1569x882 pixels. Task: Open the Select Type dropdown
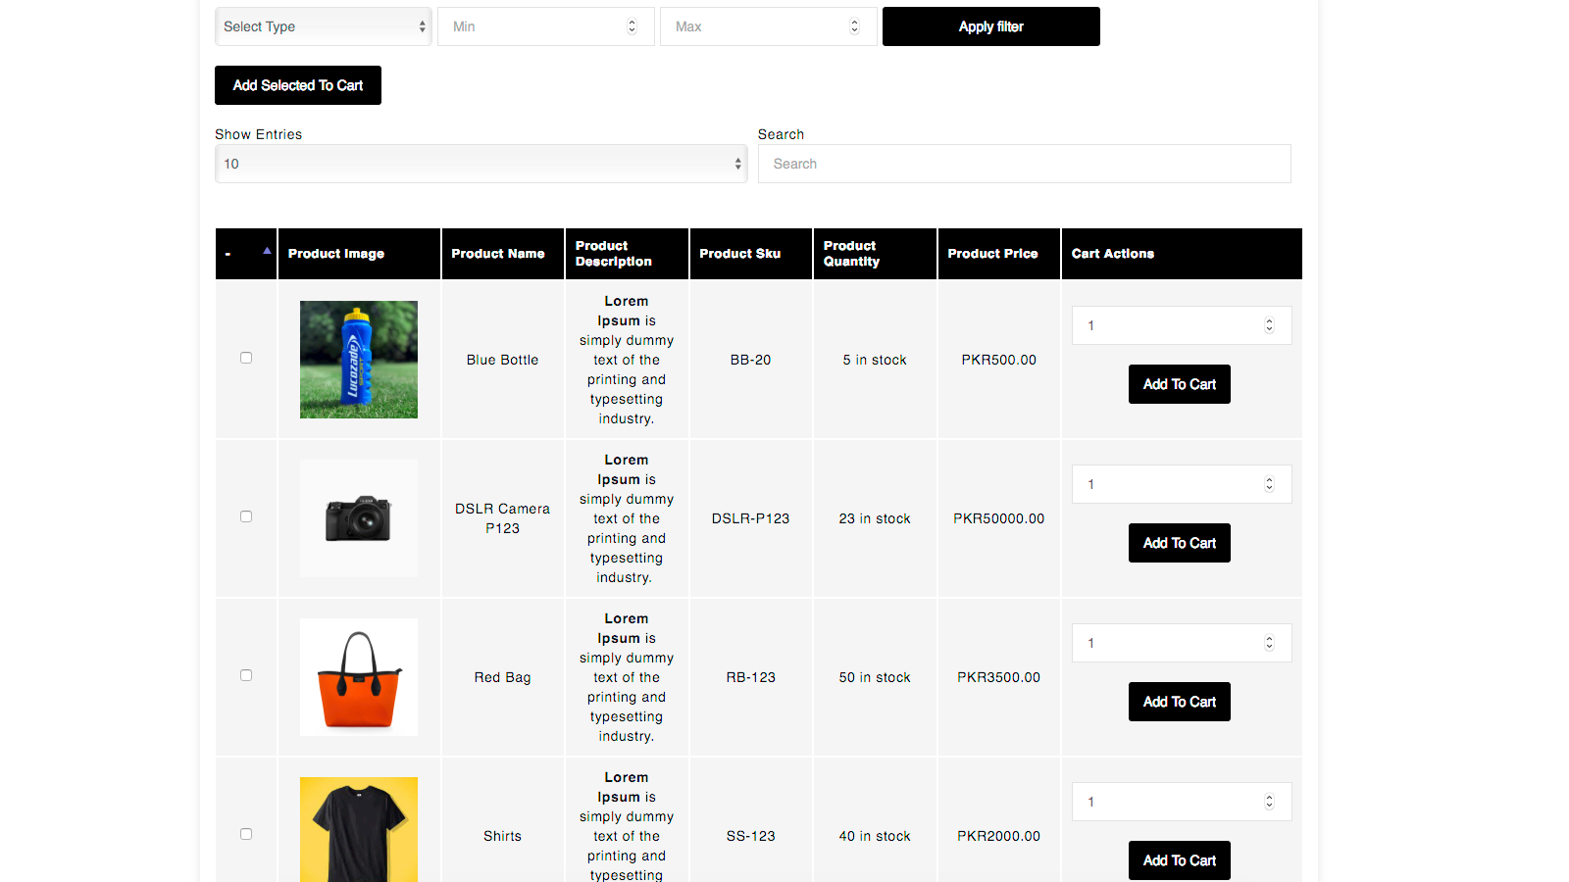tap(323, 26)
